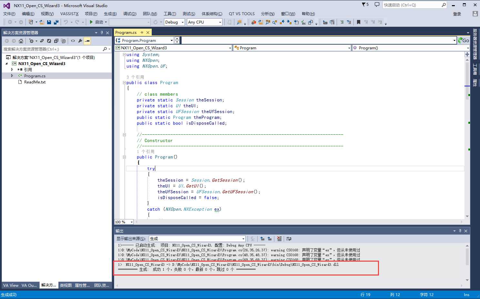Switch to the 类视图 class view tab

click(x=66, y=285)
